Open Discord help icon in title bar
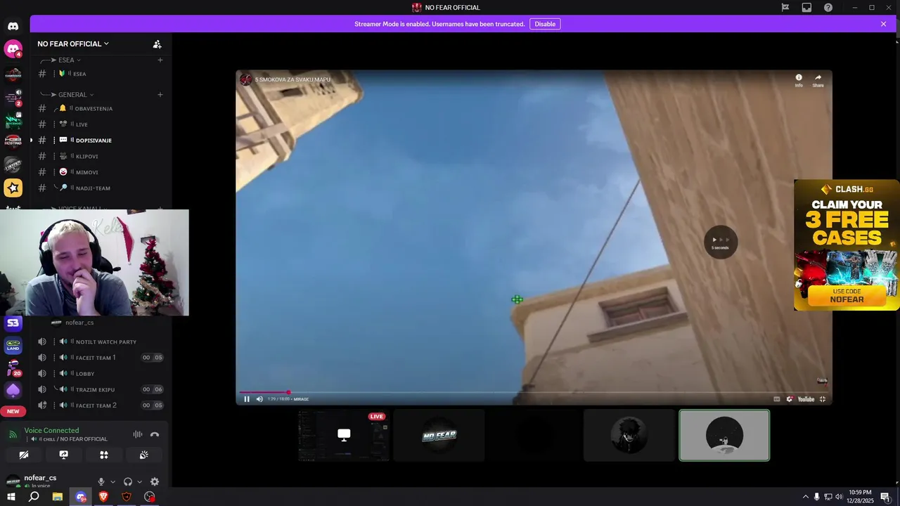 click(x=828, y=8)
